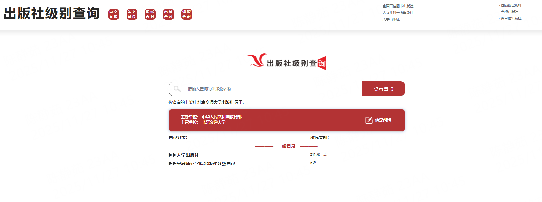Select the 报纸查询 icon
542x202 pixels.
tap(150, 14)
